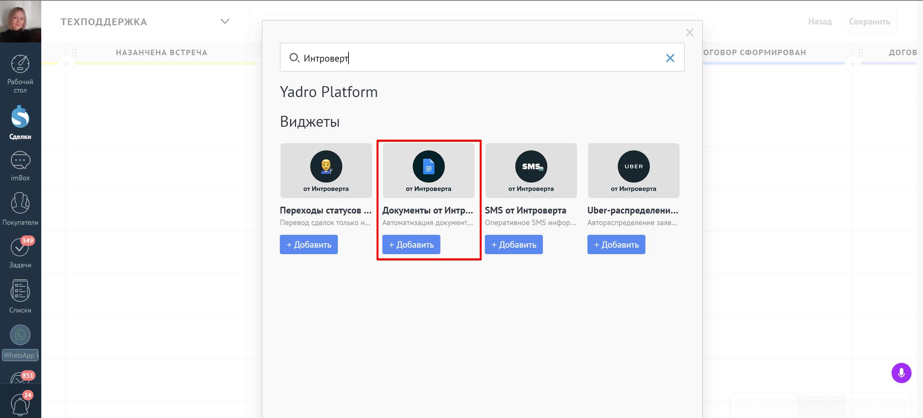The height and width of the screenshot is (418, 923).
Task: Grab the drag handle beside НАЗНАЧЕНА ВСТРЕЧА
Action: pyautogui.click(x=74, y=53)
